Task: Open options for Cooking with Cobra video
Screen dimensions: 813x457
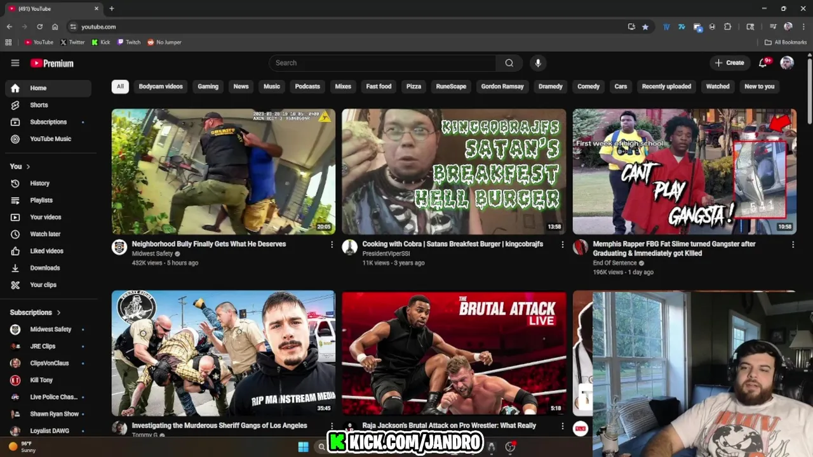Action: pos(562,244)
